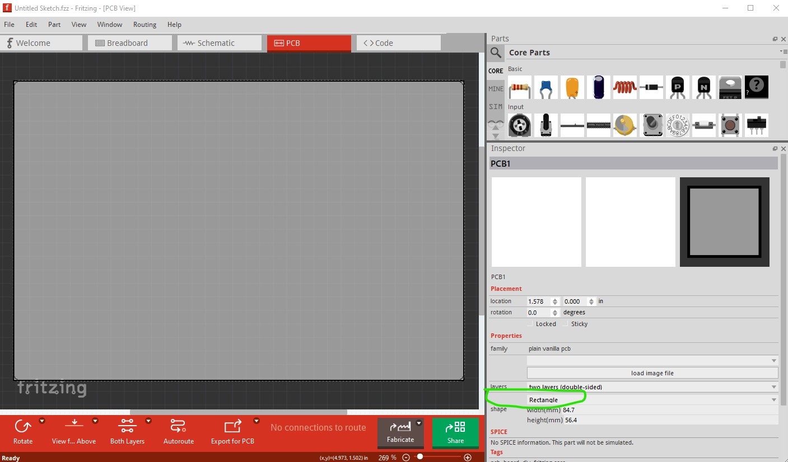Image resolution: width=788 pixels, height=462 pixels.
Task: Open the Routing menu
Action: click(144, 25)
